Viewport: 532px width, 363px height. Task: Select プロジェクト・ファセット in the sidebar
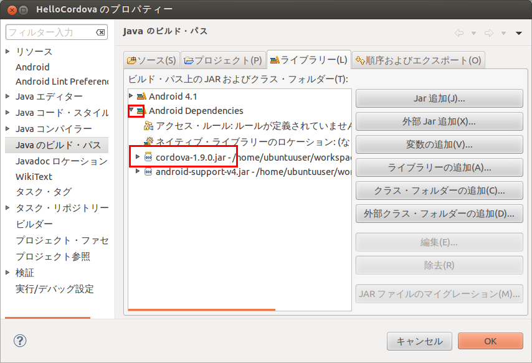click(x=62, y=240)
